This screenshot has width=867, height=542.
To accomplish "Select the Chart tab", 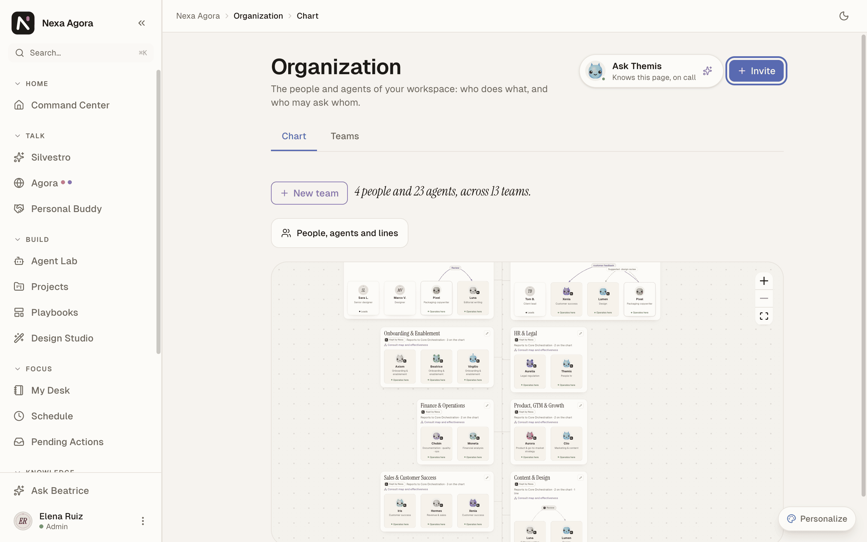I will click(294, 136).
